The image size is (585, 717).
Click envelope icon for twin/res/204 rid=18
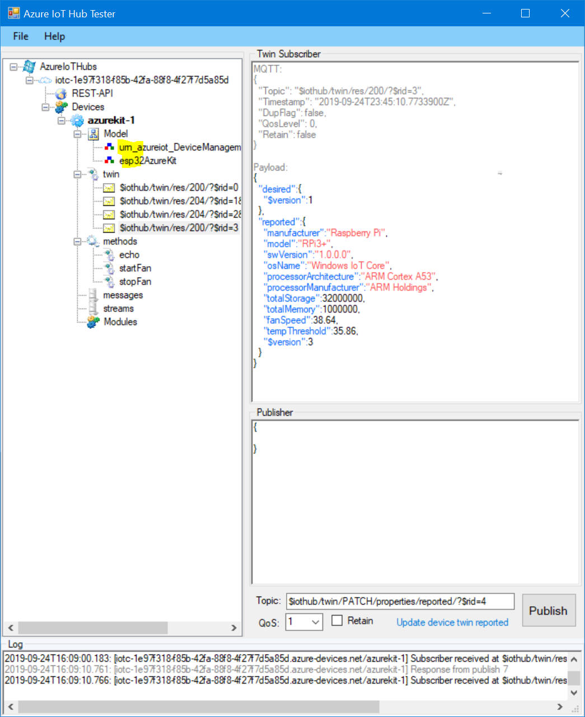click(x=109, y=201)
